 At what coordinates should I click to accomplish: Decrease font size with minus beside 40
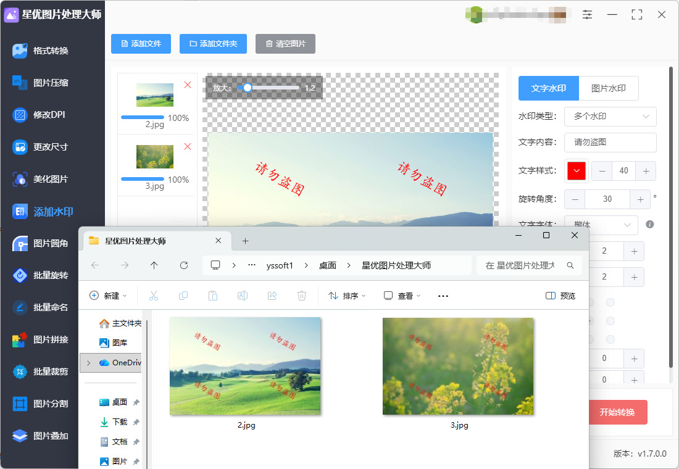tap(602, 171)
